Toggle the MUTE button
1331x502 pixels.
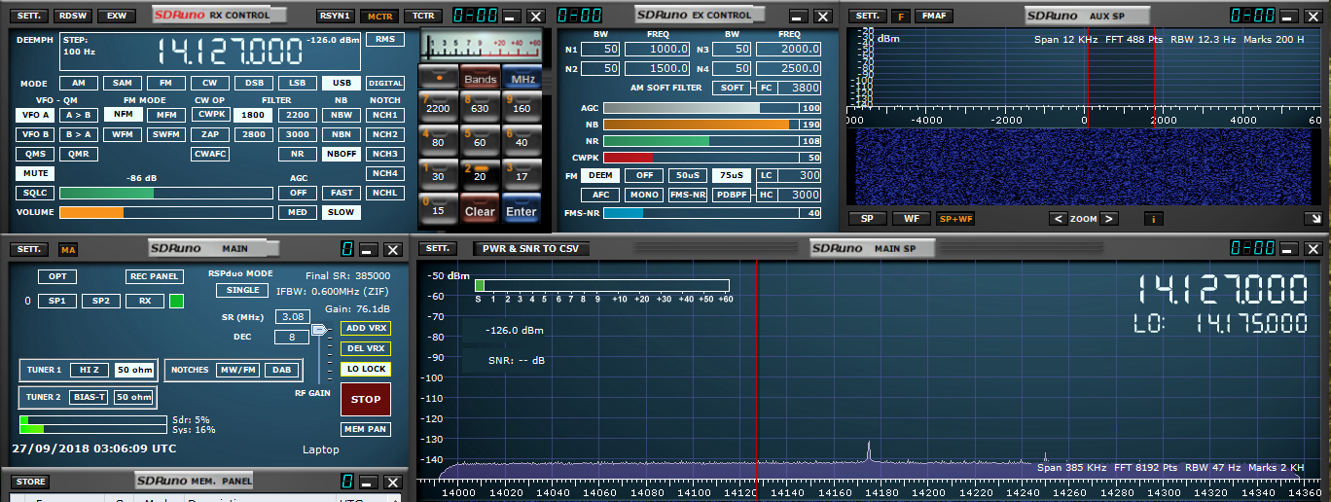coord(35,173)
